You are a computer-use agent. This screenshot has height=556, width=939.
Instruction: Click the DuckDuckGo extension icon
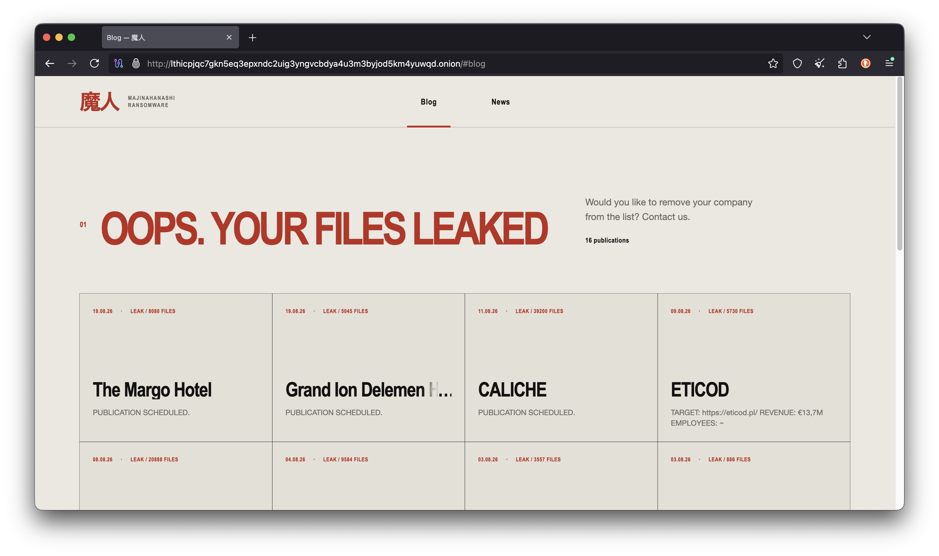tap(865, 64)
